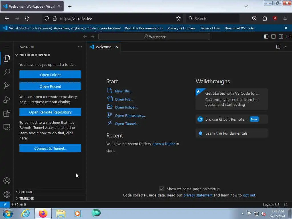Go forward in VS Code navigation history
The image size is (292, 219).
click(93, 36)
